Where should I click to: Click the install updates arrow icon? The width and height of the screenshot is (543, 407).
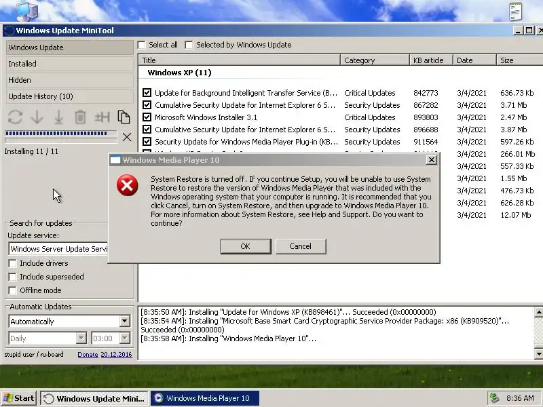(58, 117)
